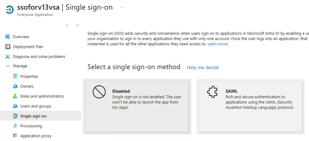Click the Owners people icon
309x141 pixels.
click(x=15, y=86)
